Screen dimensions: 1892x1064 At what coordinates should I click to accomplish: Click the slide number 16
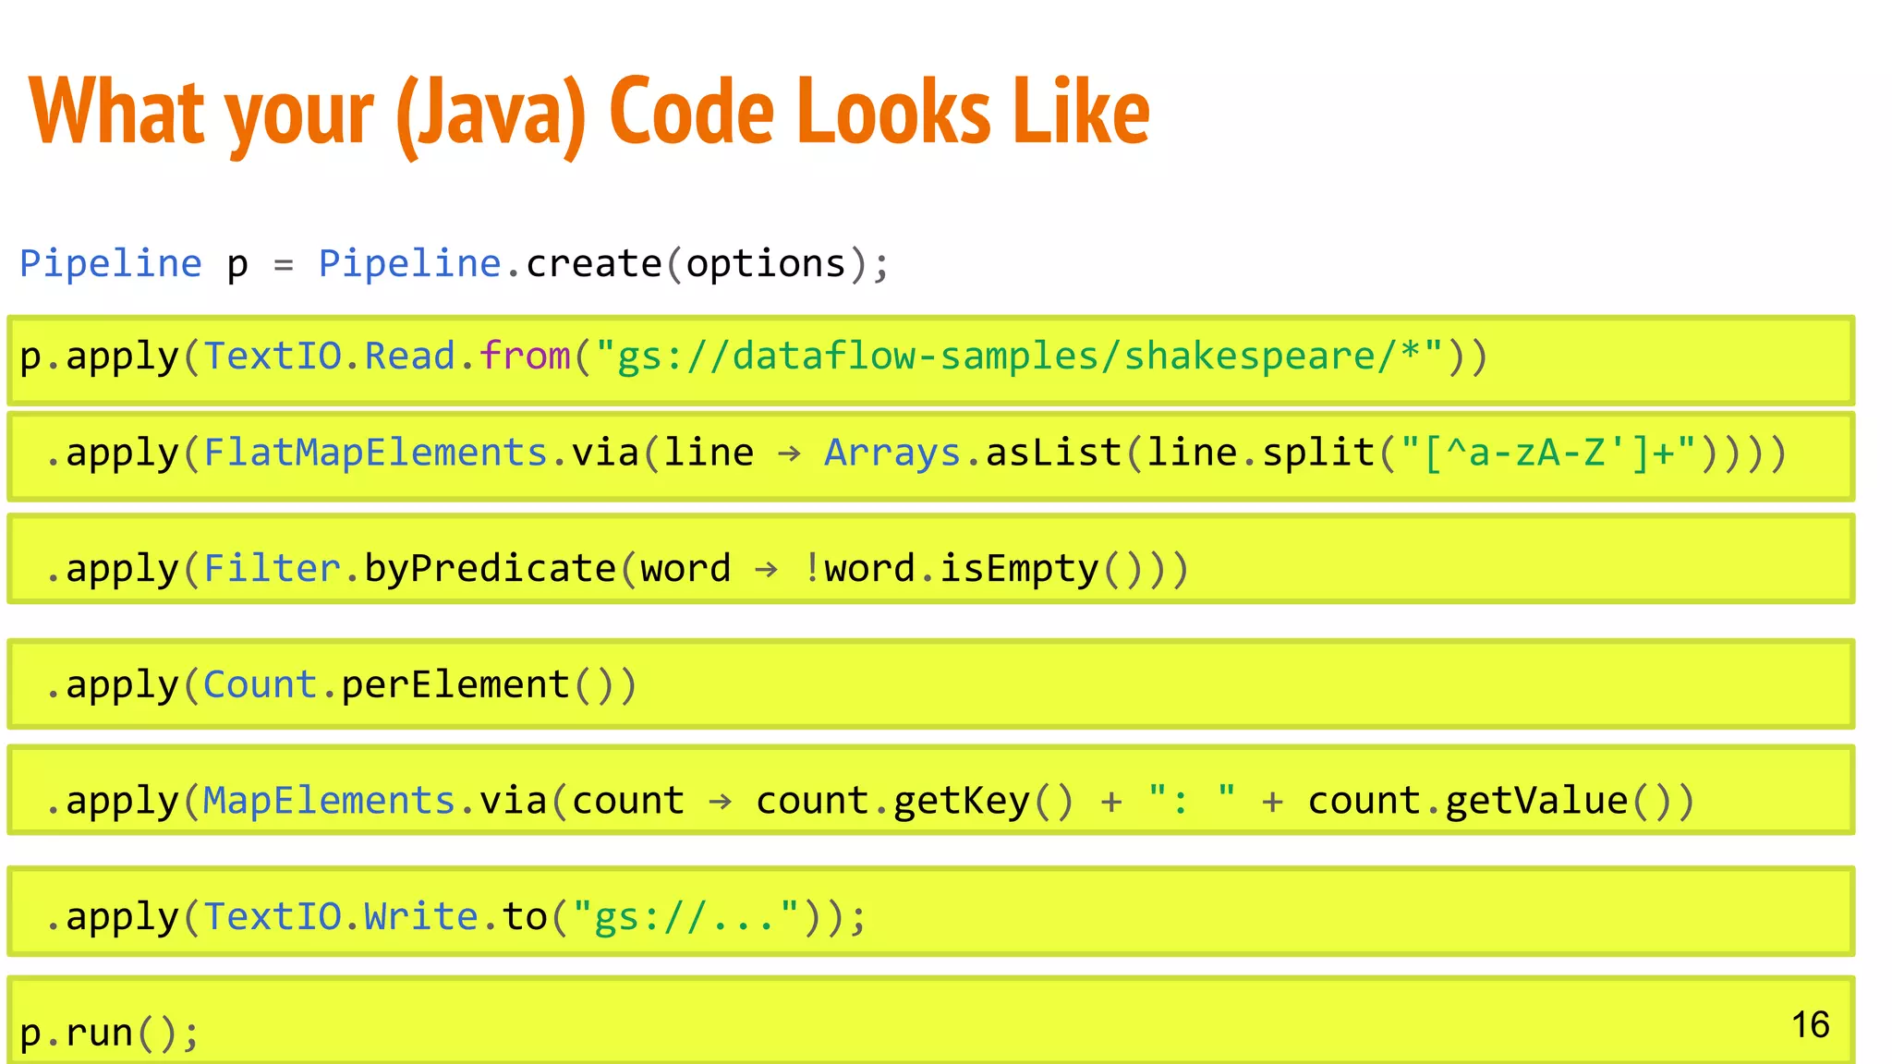pos(1810,1025)
